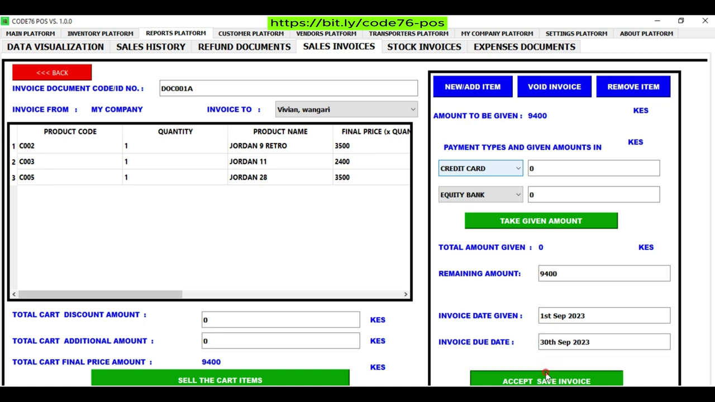Viewport: 715px width, 402px height.
Task: Click the cart table horizontal scrollbar thumb
Action: coord(100,294)
